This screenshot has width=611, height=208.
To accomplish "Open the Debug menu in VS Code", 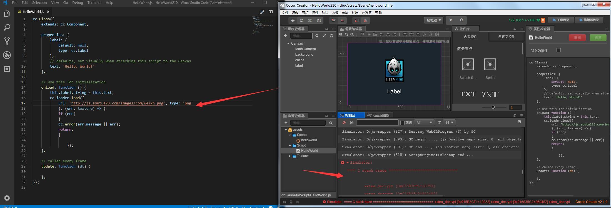I will 78,2.
